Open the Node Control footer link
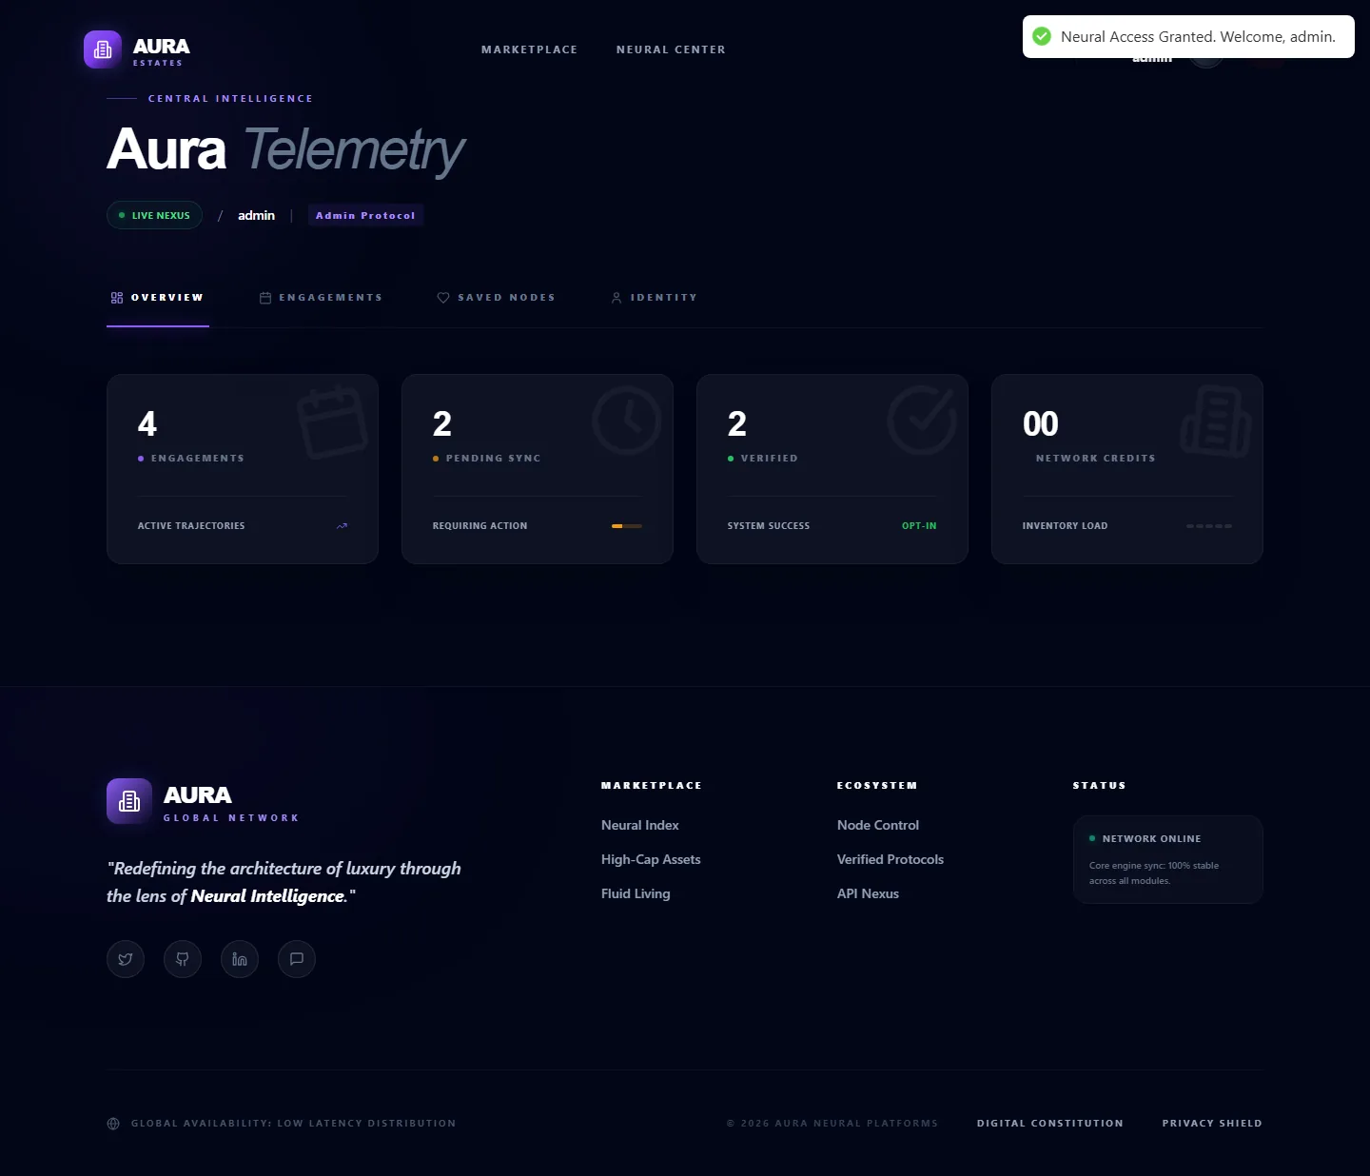 [x=878, y=825]
